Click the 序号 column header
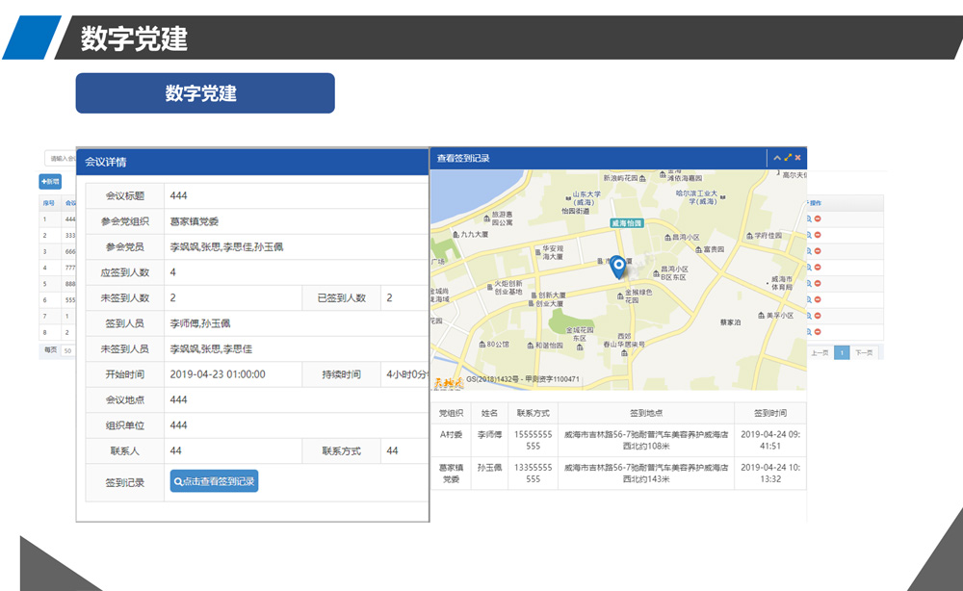This screenshot has width=963, height=591. click(48, 203)
